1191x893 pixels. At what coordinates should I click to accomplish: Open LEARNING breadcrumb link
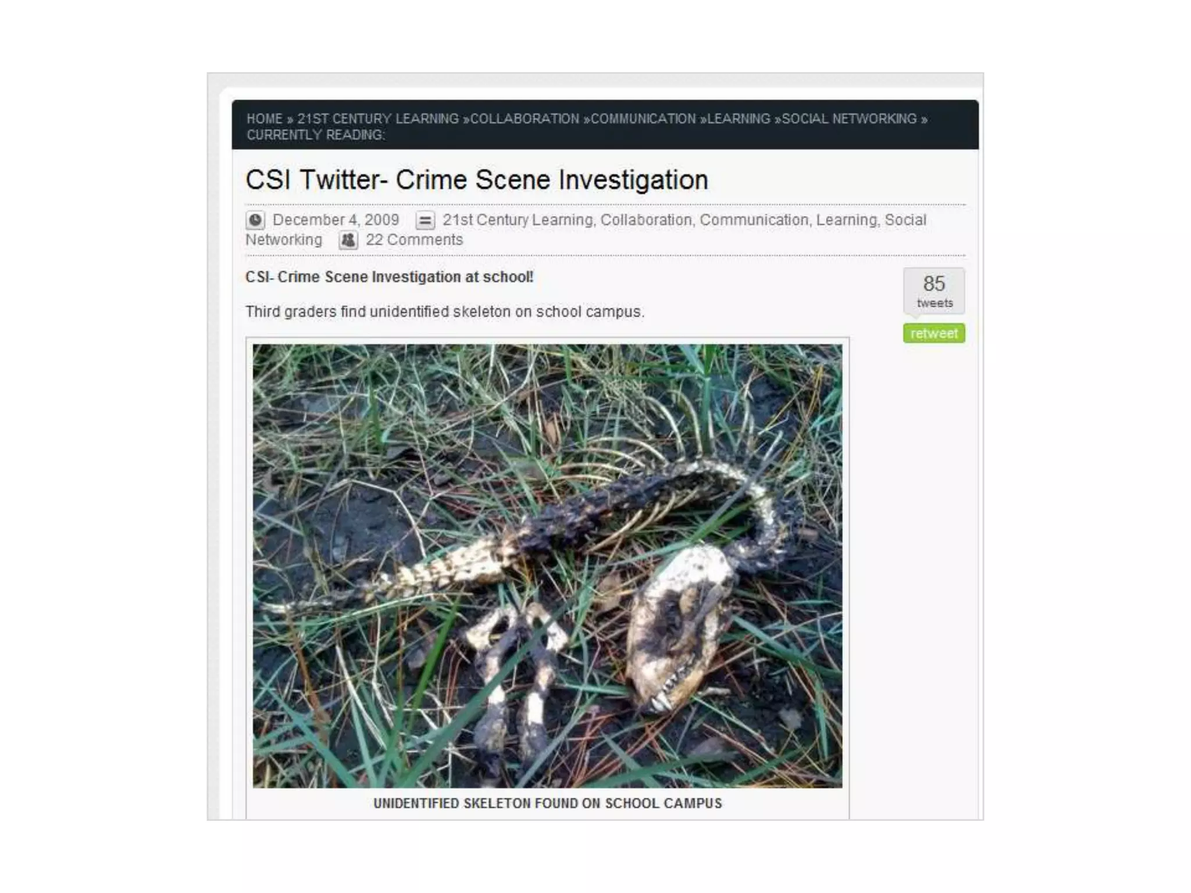pos(739,119)
